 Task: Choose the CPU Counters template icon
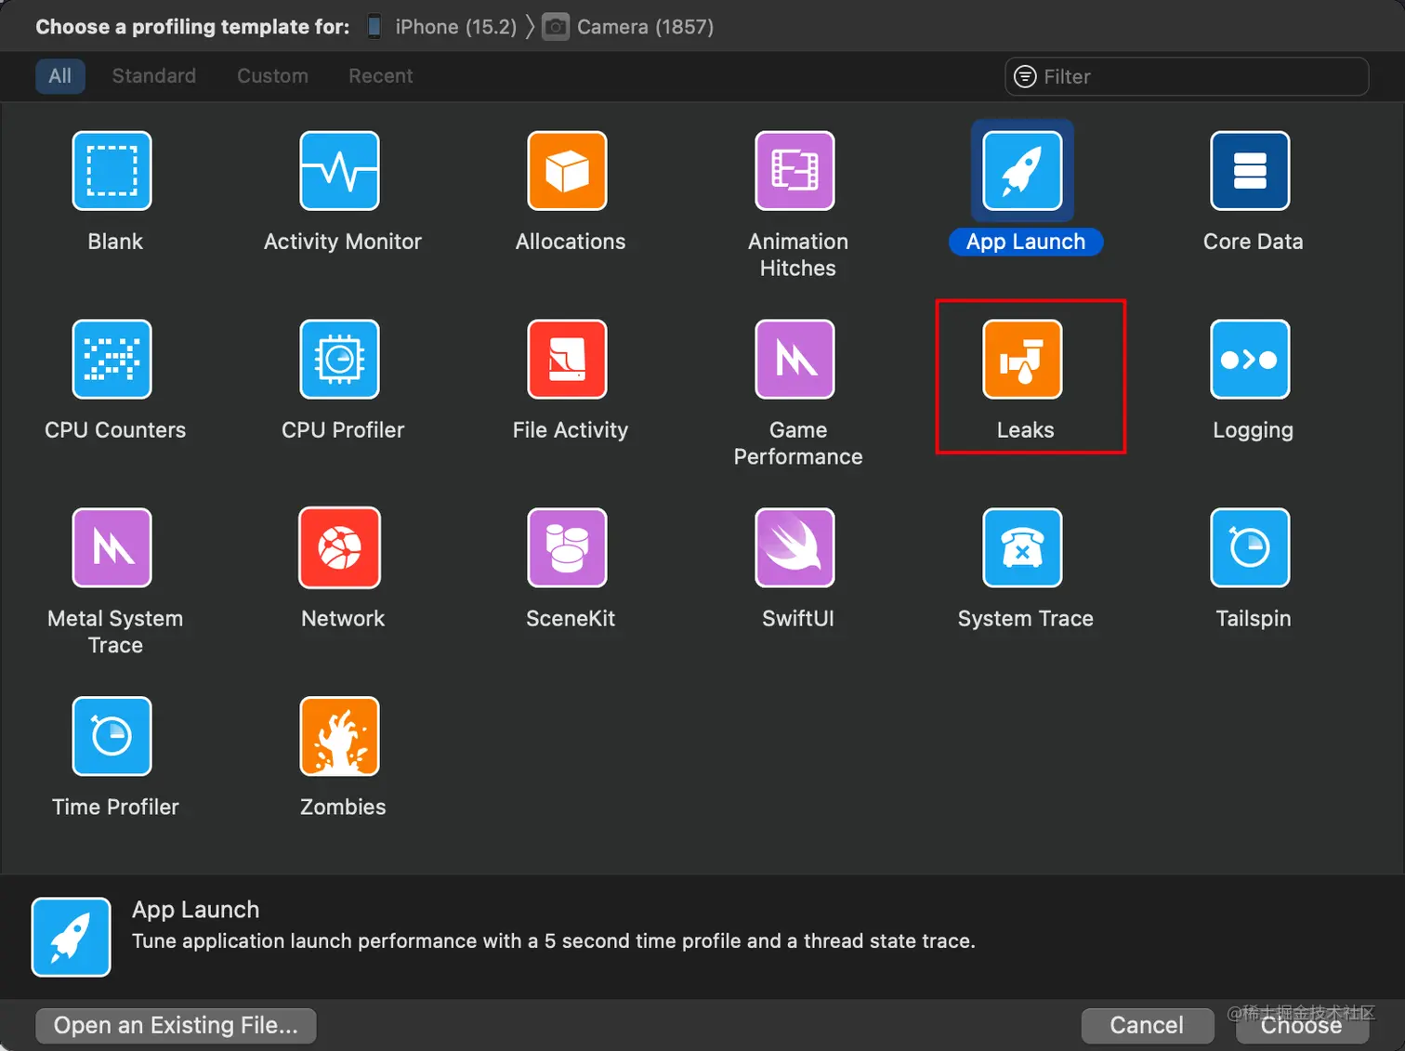click(112, 360)
